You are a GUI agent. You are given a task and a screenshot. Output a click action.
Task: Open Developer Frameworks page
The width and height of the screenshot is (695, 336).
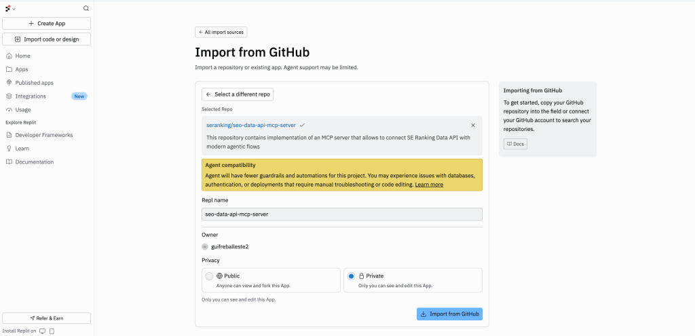tap(43, 135)
